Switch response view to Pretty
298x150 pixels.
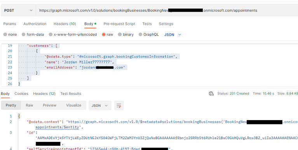[x=11, y=105]
